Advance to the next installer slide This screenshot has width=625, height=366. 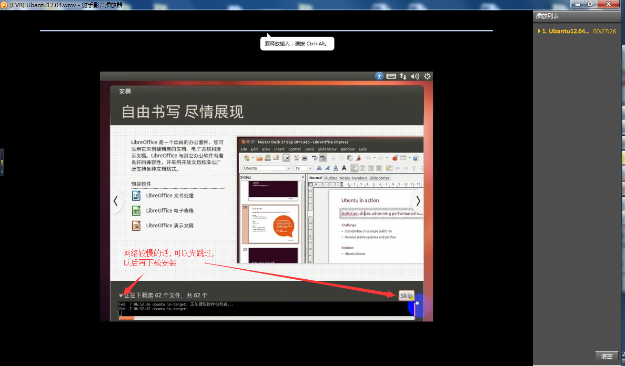418,201
